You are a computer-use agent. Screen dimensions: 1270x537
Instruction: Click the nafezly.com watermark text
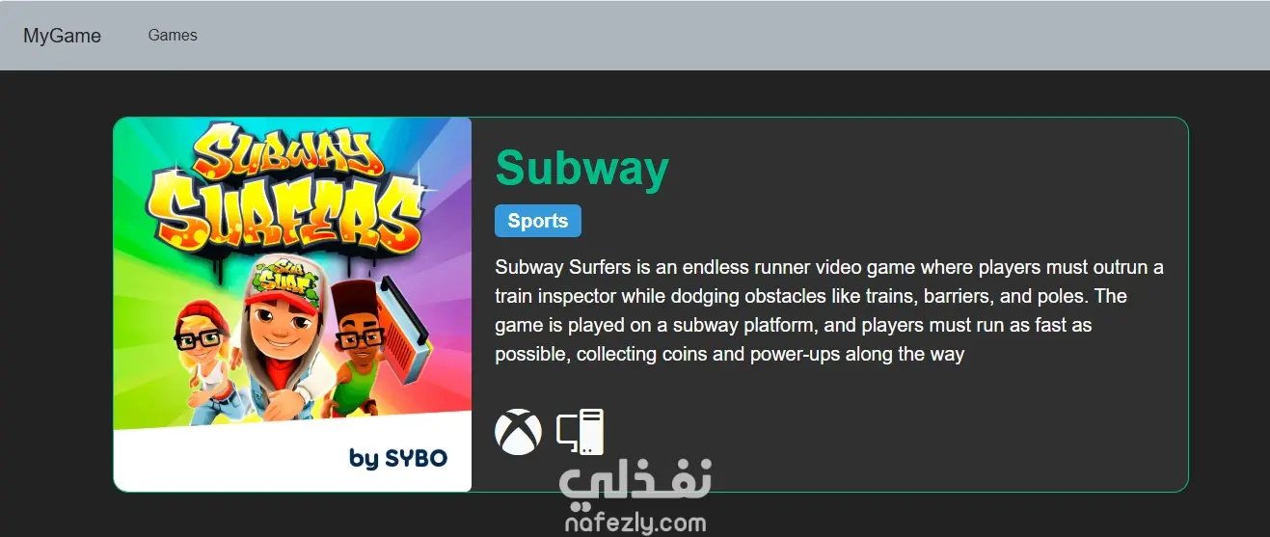pyautogui.click(x=635, y=524)
